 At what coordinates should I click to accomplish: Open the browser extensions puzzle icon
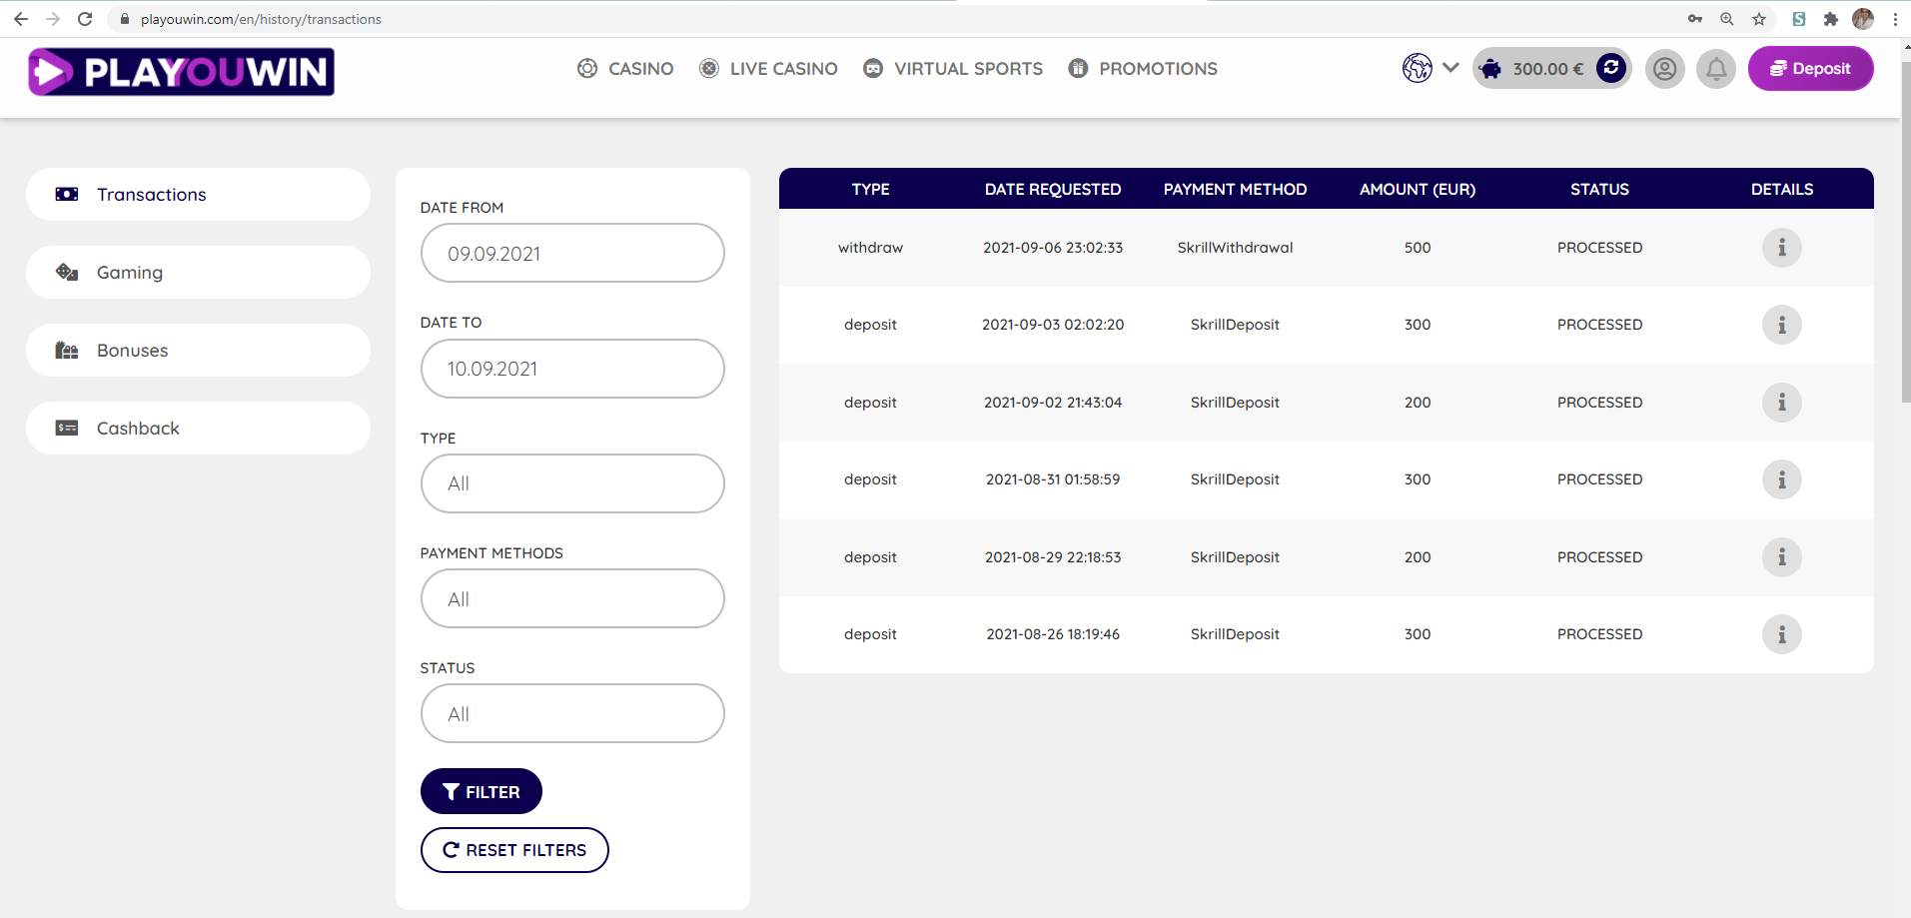[1830, 19]
